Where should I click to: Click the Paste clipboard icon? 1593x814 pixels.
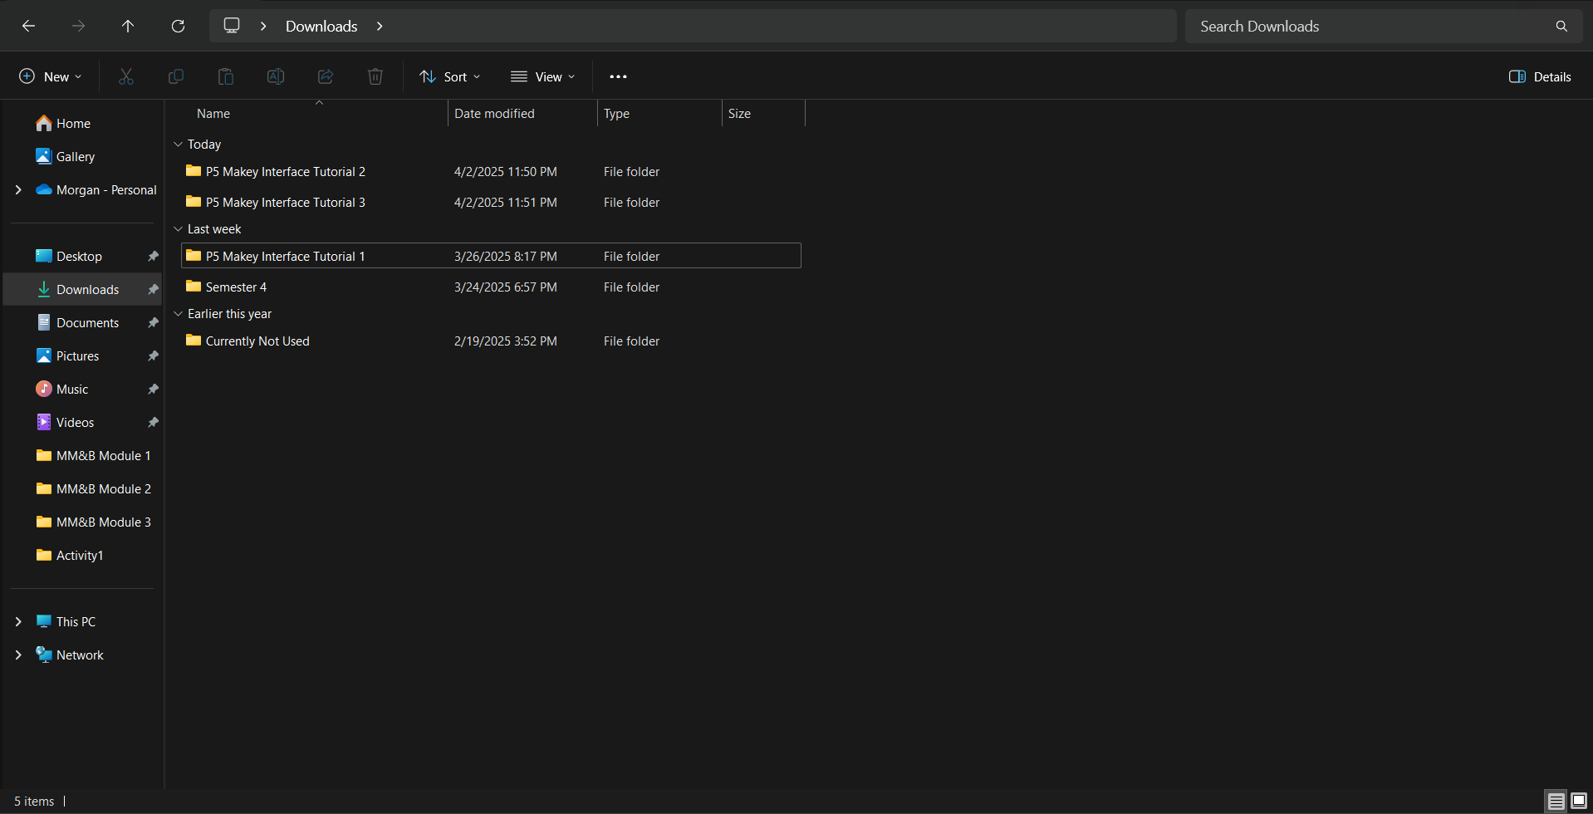click(226, 76)
